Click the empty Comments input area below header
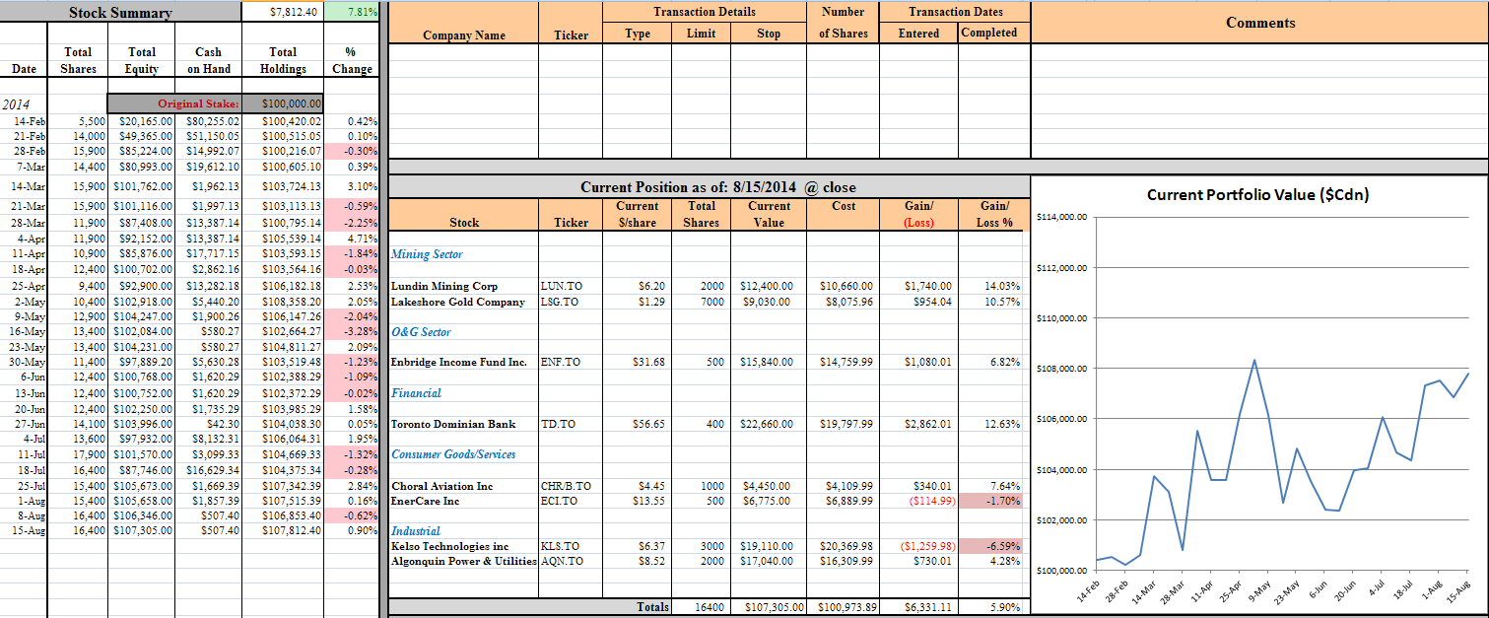Screen dimensions: 1489x618 pos(1260,100)
